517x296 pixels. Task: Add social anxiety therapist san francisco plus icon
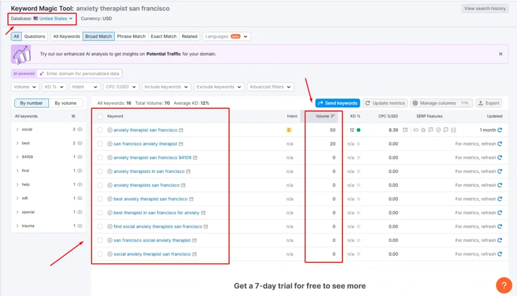click(x=110, y=254)
